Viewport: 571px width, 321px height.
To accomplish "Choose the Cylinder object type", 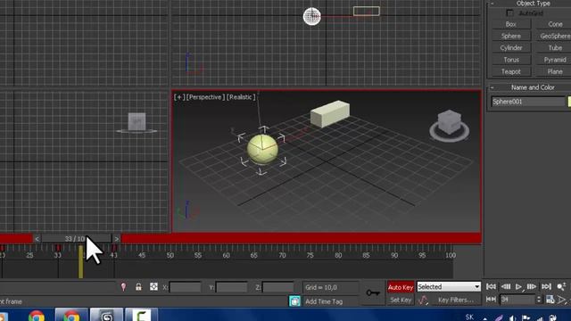I will point(511,47).
